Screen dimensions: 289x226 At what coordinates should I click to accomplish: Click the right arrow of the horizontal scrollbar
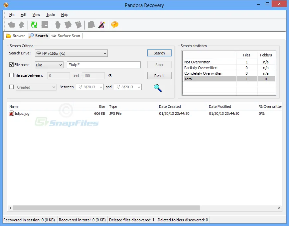[x=279, y=208]
